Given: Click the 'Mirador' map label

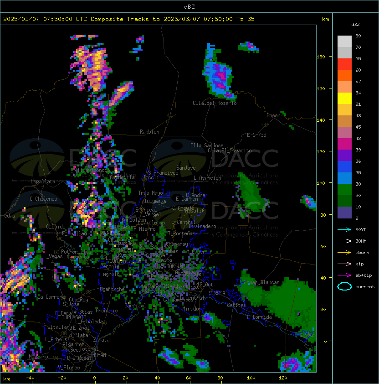Looking at the screenshot, I should pos(192,309).
